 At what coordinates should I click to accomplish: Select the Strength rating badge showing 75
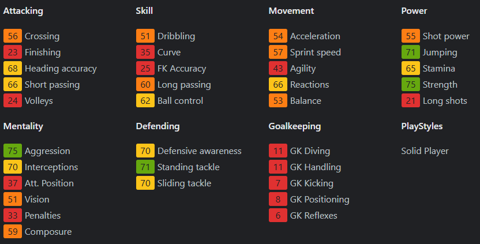411,84
